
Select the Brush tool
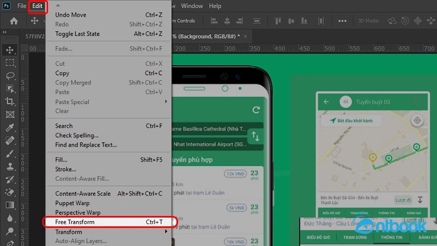(10, 154)
